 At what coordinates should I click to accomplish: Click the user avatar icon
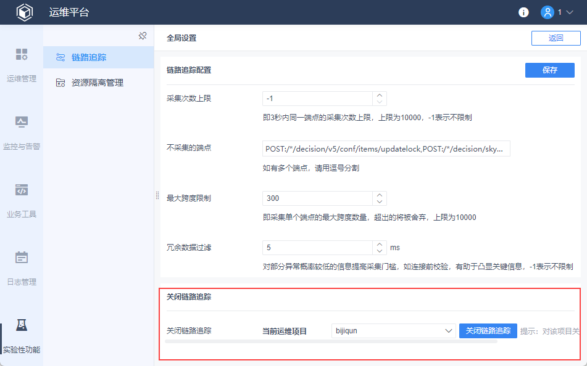pos(547,12)
